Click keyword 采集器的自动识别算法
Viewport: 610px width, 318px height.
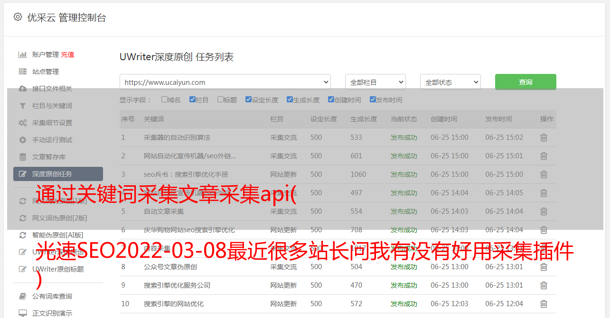tap(177, 137)
